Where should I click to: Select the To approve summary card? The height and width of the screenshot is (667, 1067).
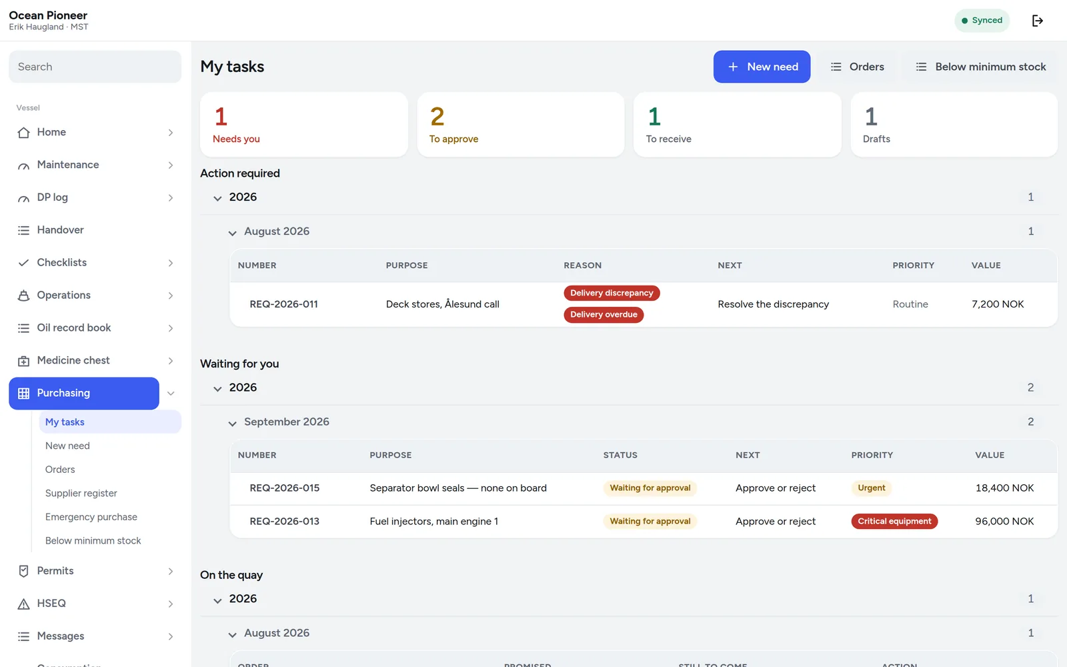521,125
